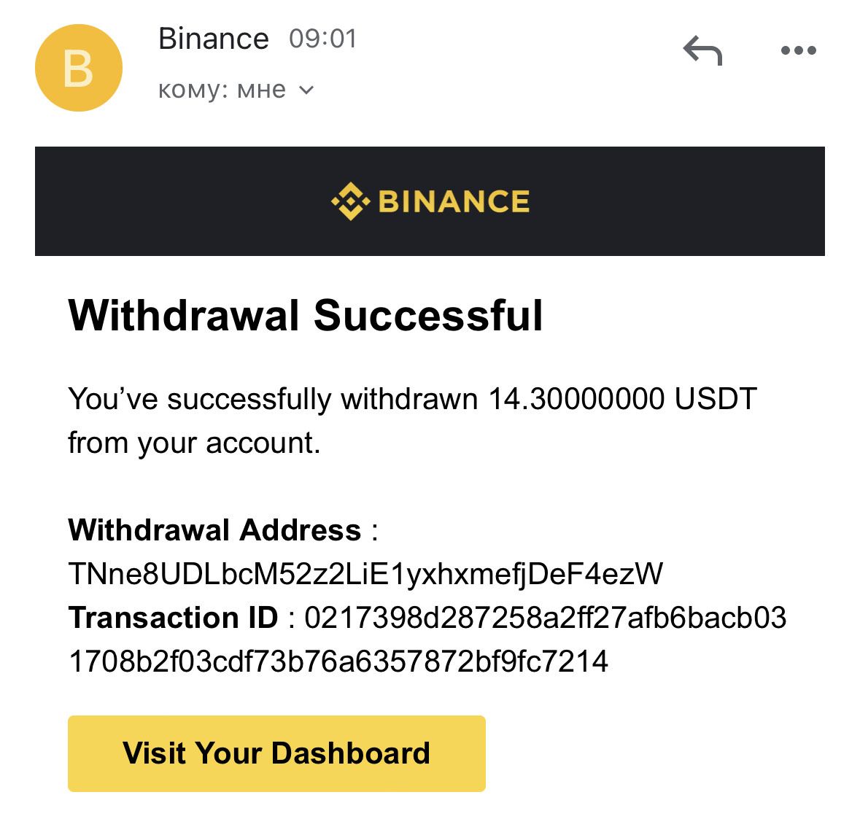Select the Binance sender name
860x819 pixels.
213,39
